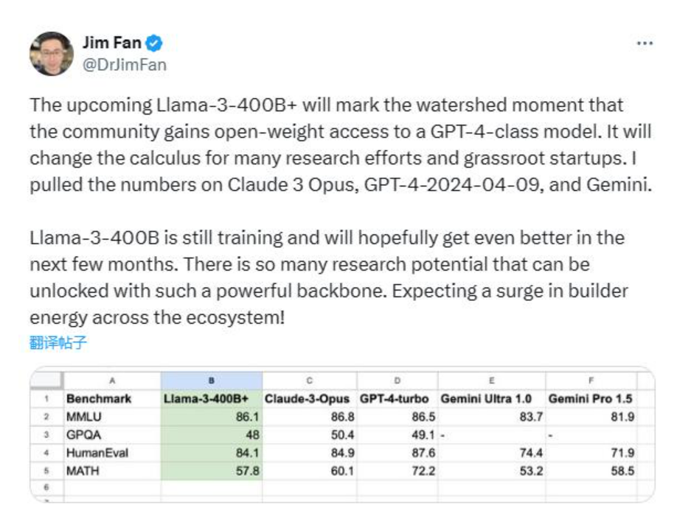Select the spreadsheet select-all corner box
677x523 pixels.
click(x=46, y=381)
